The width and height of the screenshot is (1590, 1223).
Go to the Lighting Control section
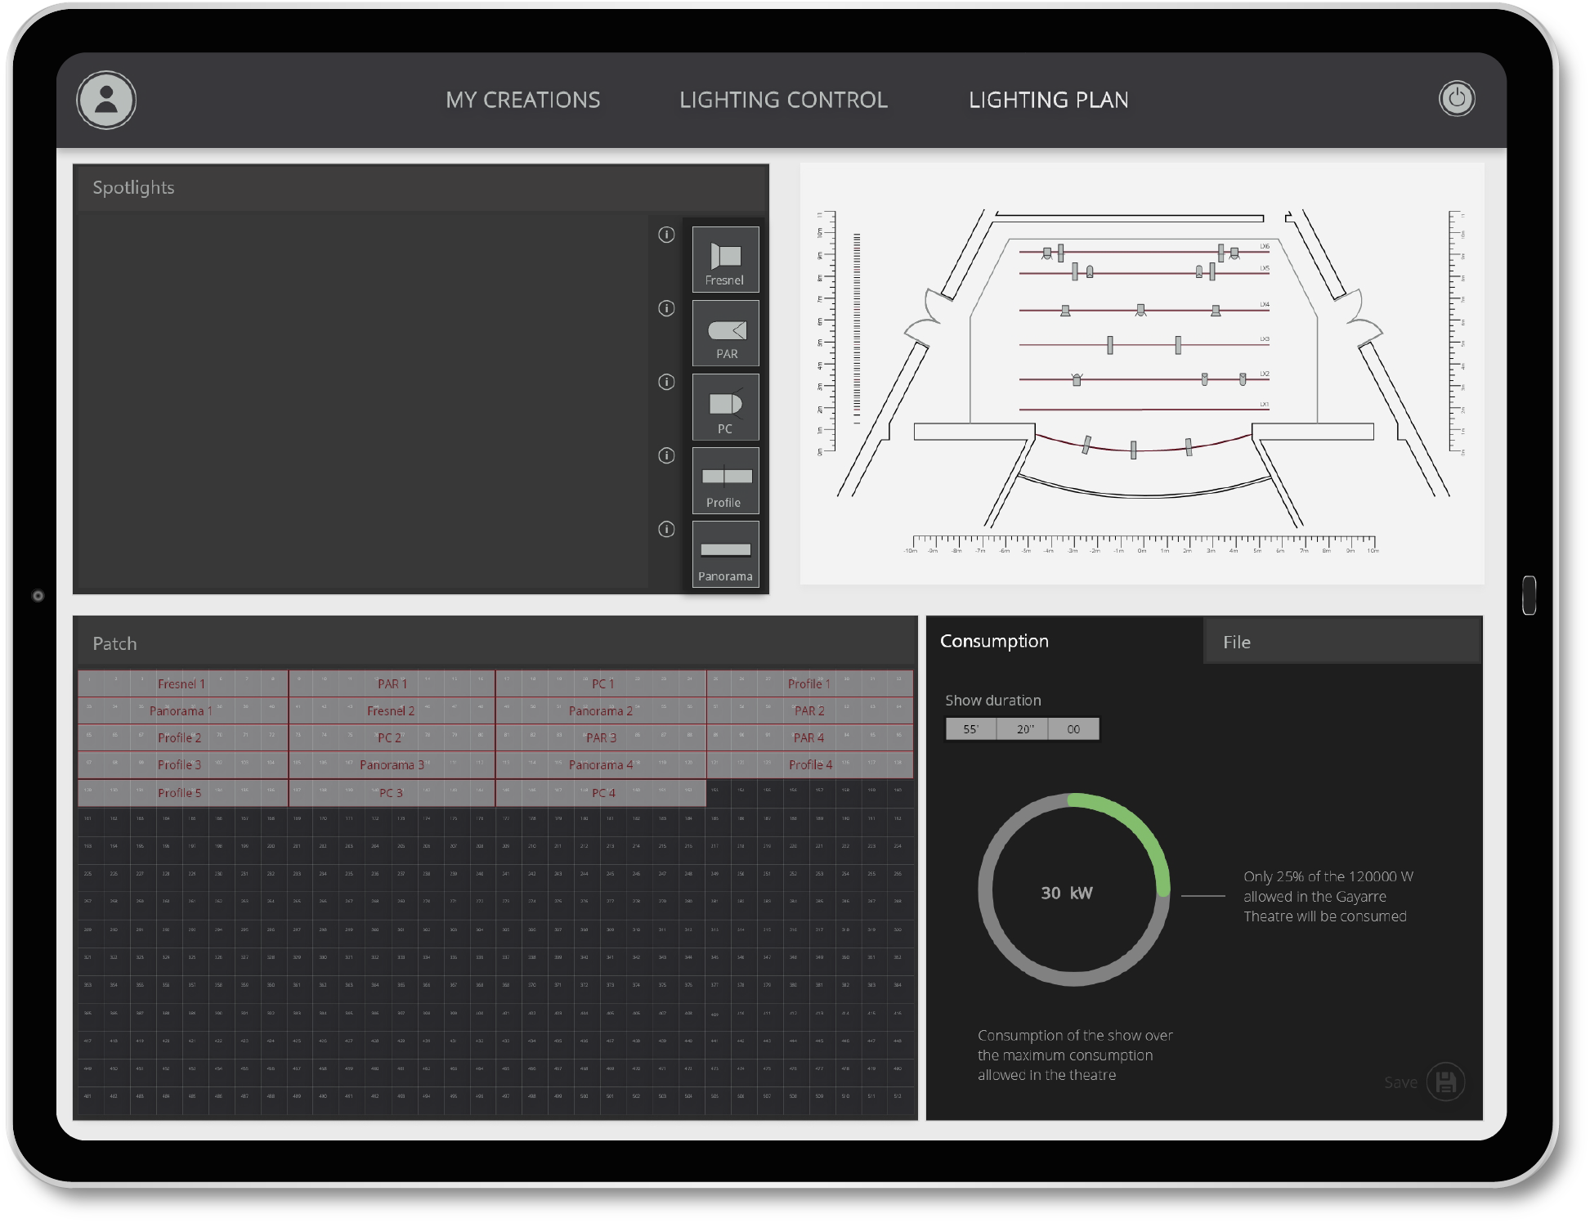coord(782,100)
